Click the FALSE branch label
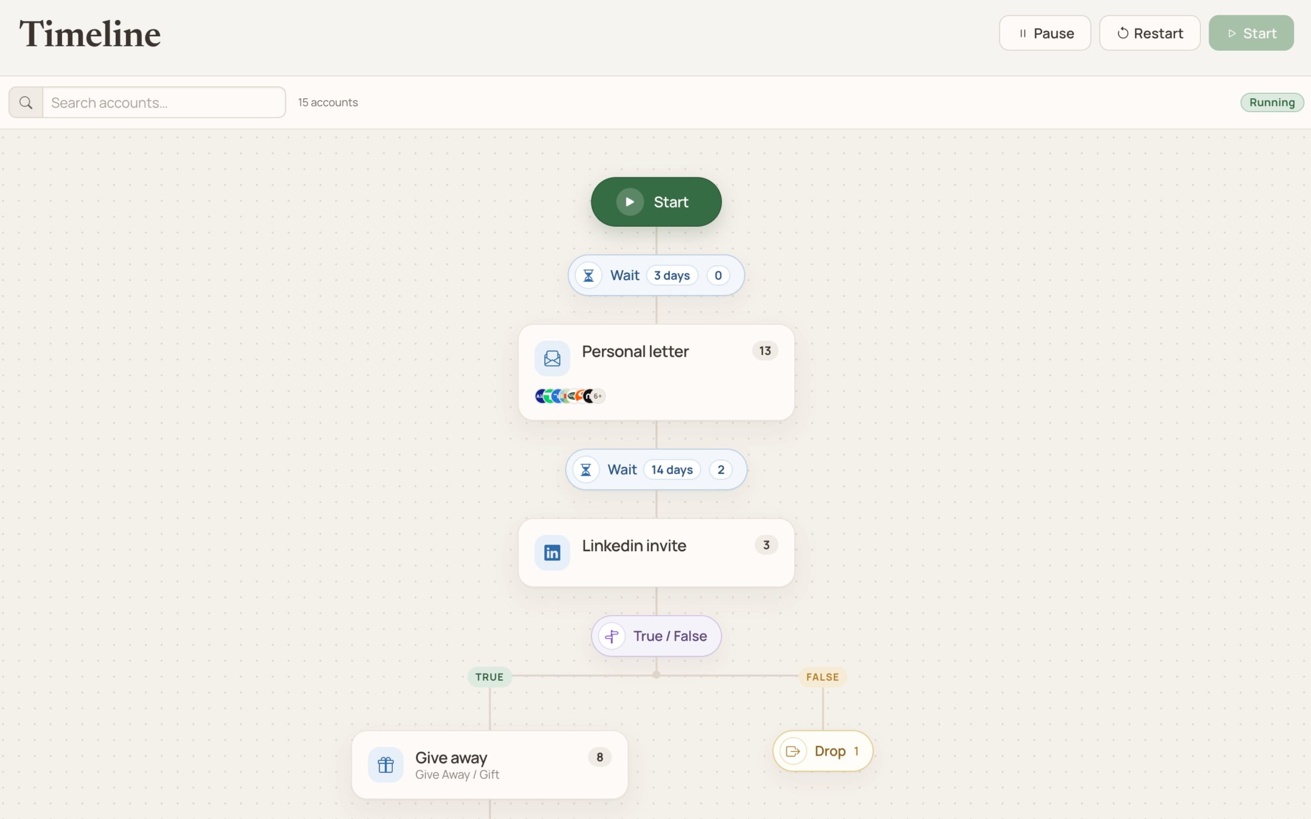Image resolution: width=1311 pixels, height=819 pixels. point(822,677)
